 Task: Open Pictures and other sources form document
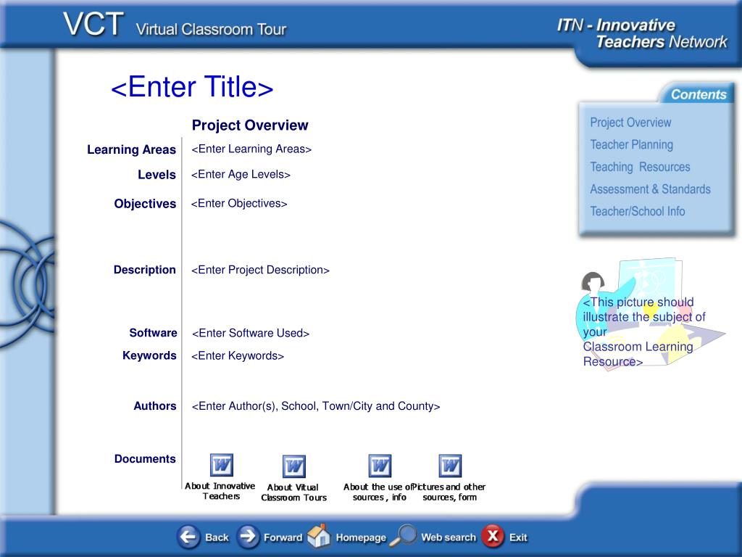[x=449, y=466]
